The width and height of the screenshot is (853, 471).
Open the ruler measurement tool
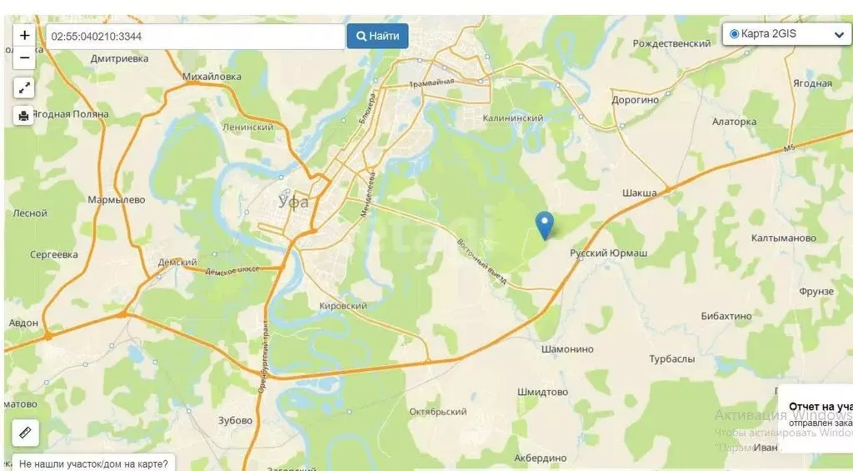pos(25,433)
